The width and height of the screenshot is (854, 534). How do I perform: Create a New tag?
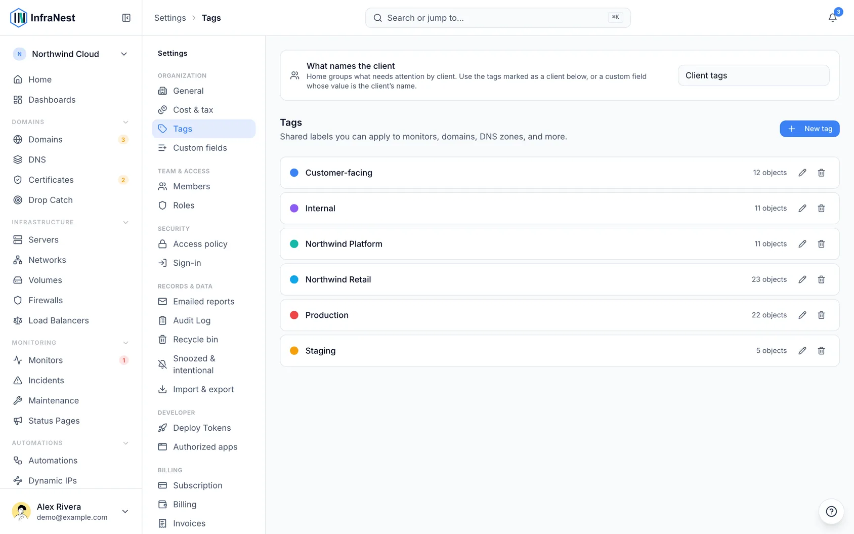point(809,129)
